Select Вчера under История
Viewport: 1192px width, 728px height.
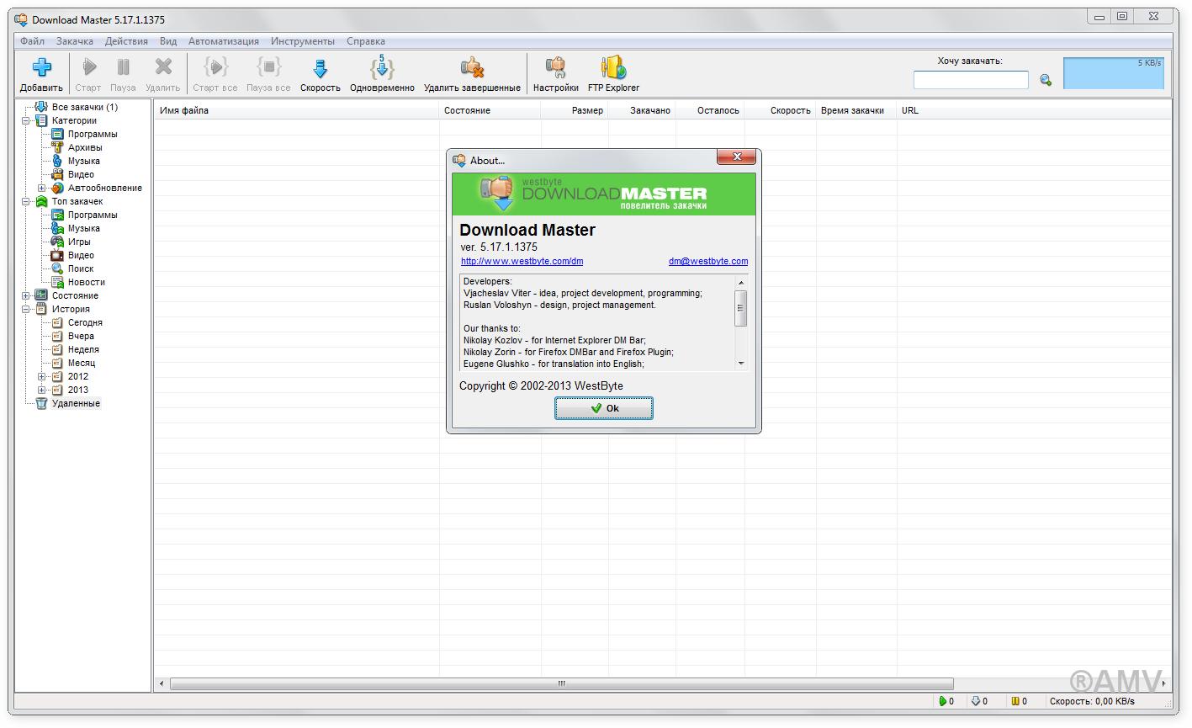tap(81, 336)
